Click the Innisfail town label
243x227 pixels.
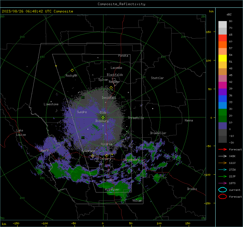[x=109, y=98]
